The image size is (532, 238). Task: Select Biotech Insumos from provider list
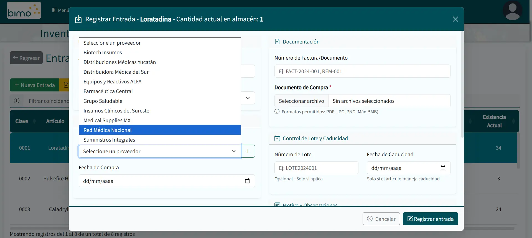pyautogui.click(x=160, y=52)
